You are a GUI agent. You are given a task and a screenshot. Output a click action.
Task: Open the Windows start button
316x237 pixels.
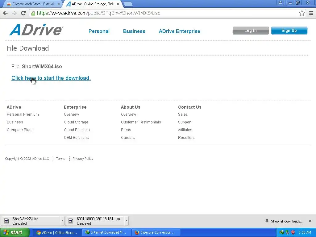tap(15, 232)
